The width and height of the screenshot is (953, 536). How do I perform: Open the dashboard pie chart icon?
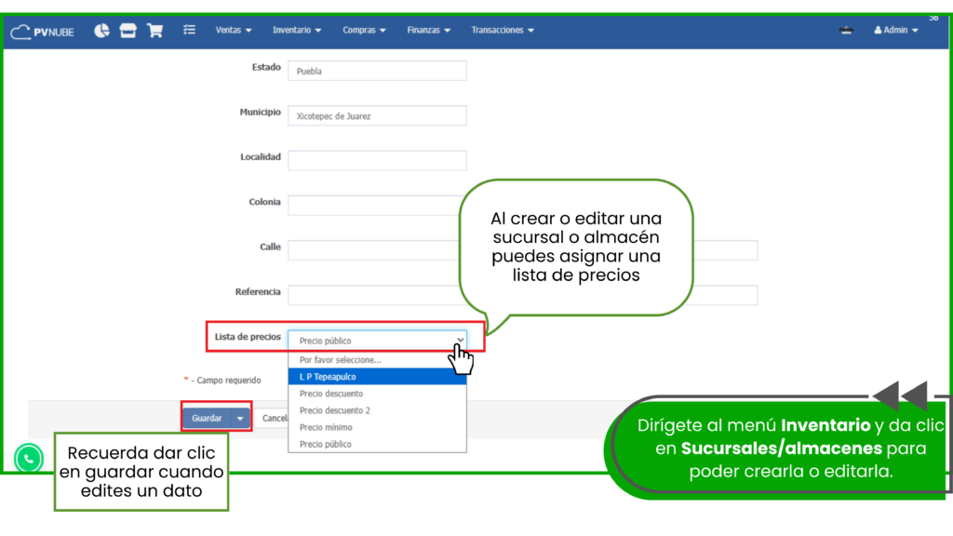101,30
